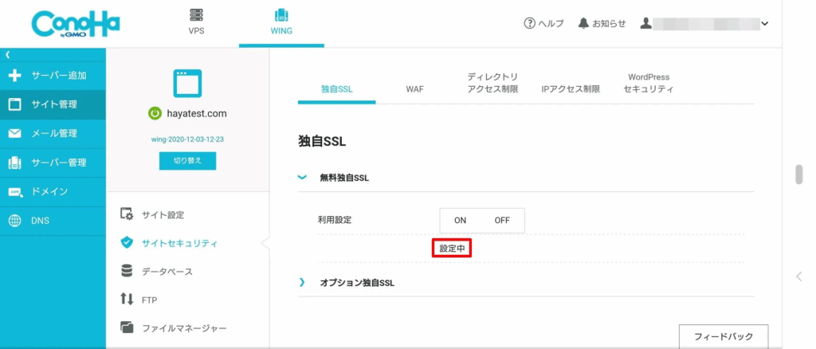Click the フィードバック button
This screenshot has height=349, width=816.
pos(723,336)
